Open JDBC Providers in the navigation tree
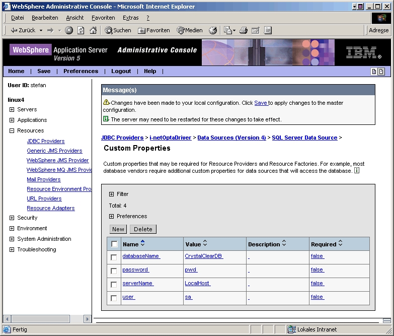394x336 pixels. 46,141
